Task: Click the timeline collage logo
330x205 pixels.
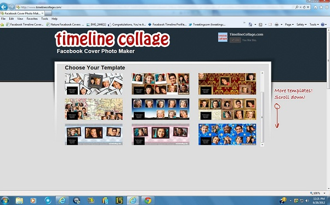Action: [112, 39]
